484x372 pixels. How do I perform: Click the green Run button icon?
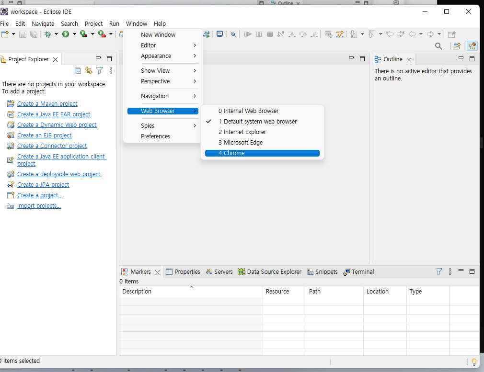[66, 34]
